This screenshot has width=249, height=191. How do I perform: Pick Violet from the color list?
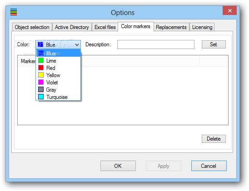58,83
